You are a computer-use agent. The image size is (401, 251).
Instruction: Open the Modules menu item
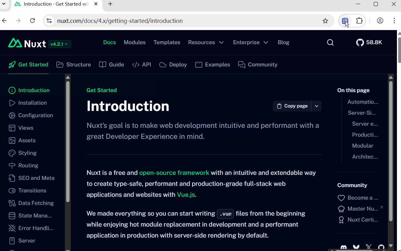[134, 42]
